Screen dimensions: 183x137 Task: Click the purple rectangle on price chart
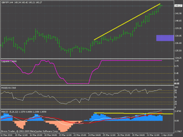point(165,38)
